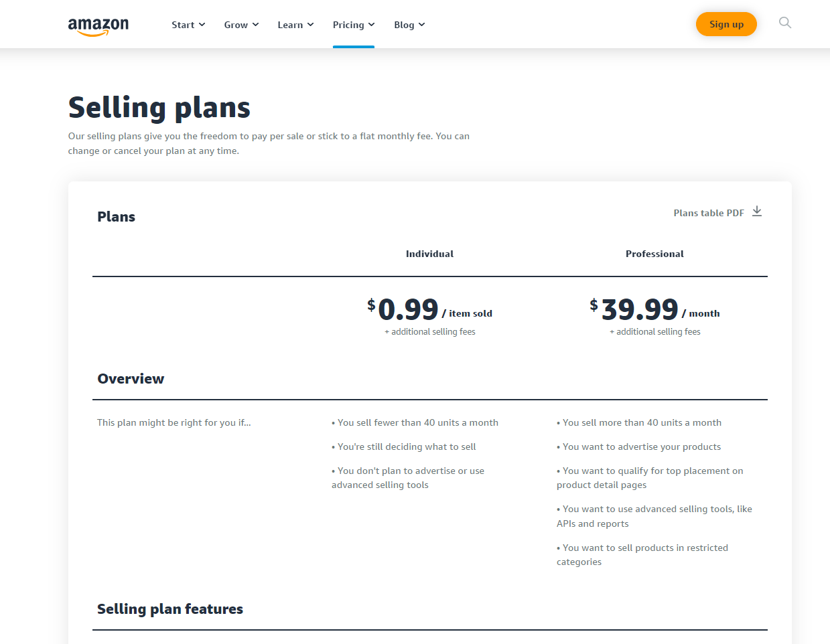Image resolution: width=830 pixels, height=644 pixels.
Task: Click the Amazon logo
Action: (98, 26)
